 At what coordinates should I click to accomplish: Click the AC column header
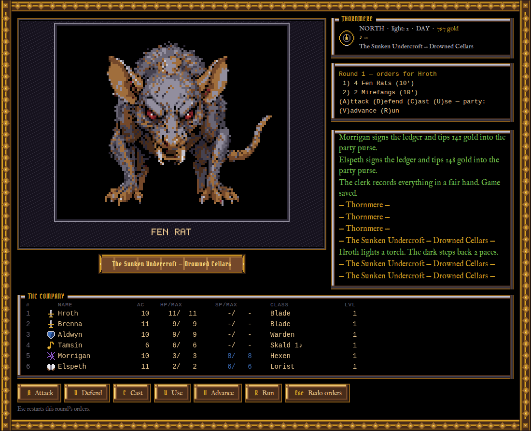140,304
